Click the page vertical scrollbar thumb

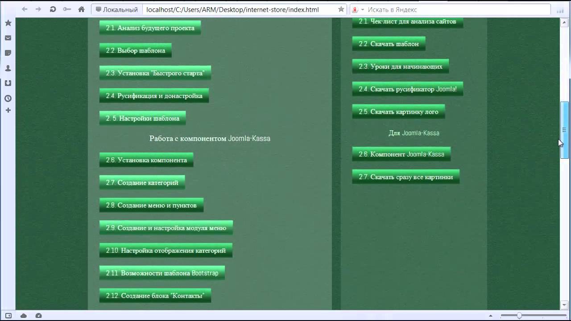[564, 130]
